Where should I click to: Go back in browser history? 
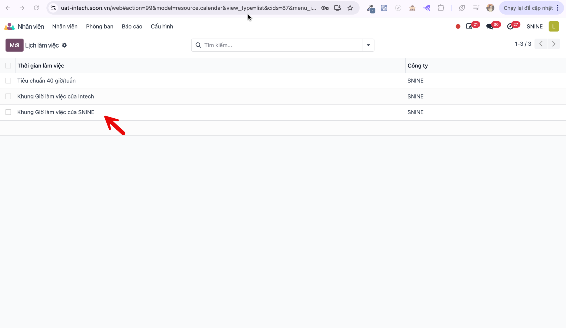(x=8, y=8)
